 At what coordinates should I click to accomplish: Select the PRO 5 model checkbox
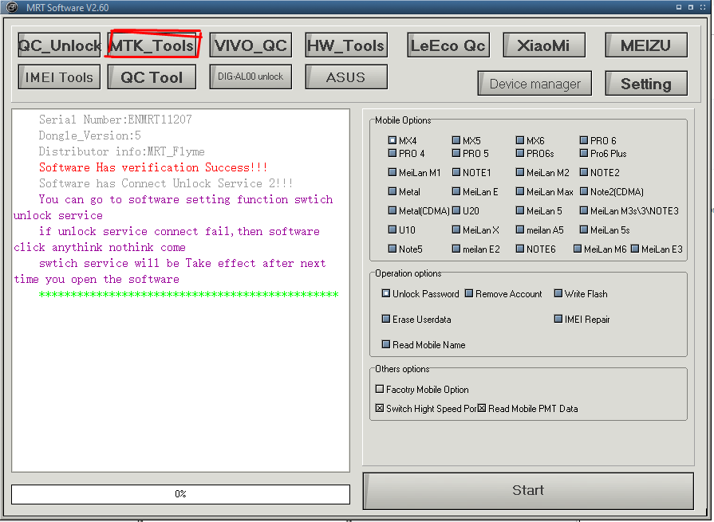456,153
